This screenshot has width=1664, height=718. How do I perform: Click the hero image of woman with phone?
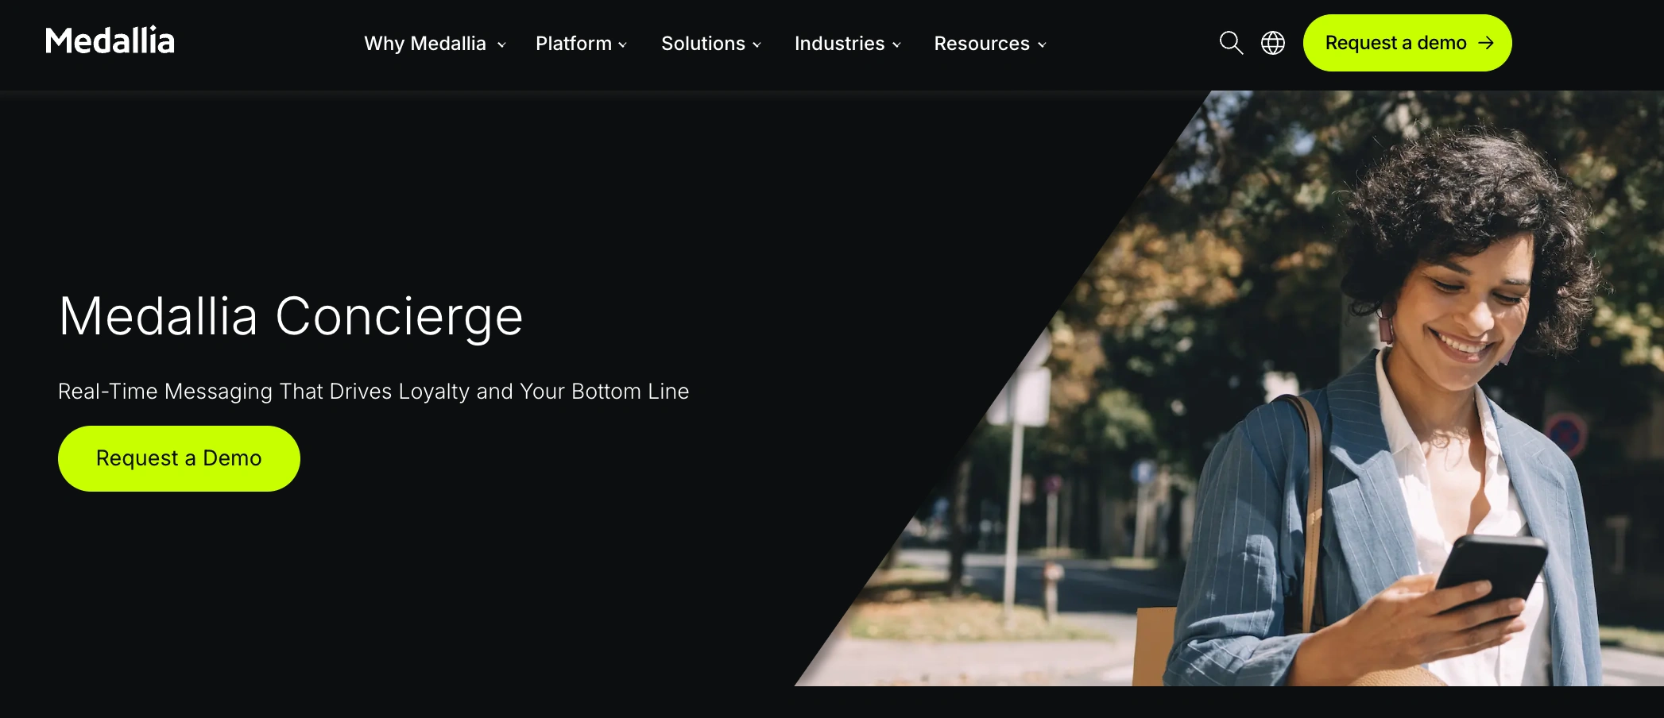(x=1229, y=388)
